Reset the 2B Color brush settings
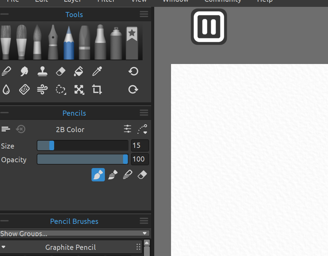 pos(21,129)
